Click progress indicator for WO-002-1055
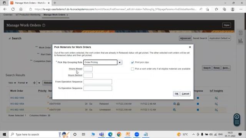 [x=198, y=110]
